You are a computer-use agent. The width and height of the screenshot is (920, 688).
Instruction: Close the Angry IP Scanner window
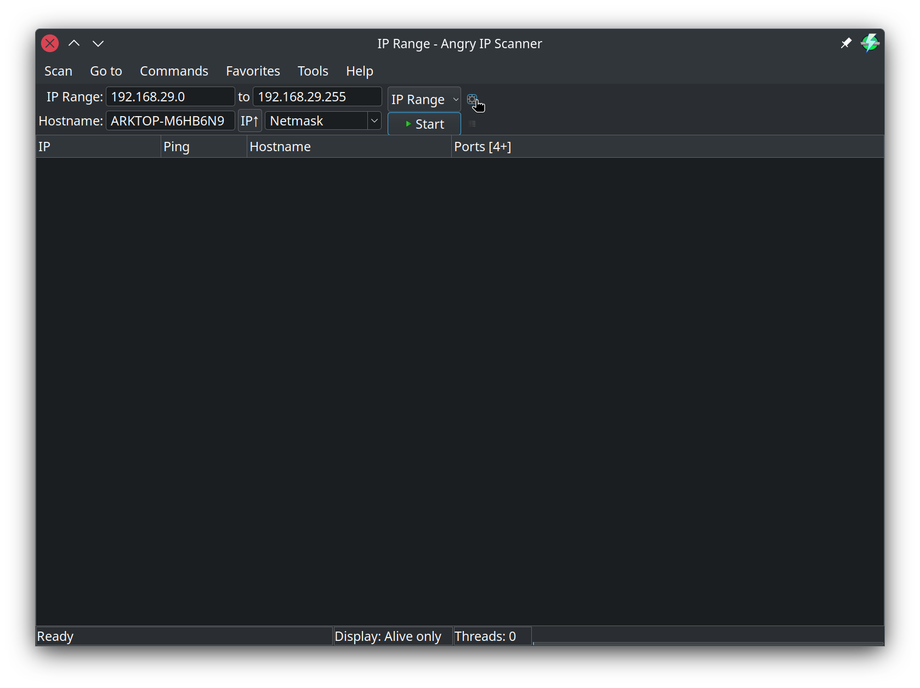[50, 43]
